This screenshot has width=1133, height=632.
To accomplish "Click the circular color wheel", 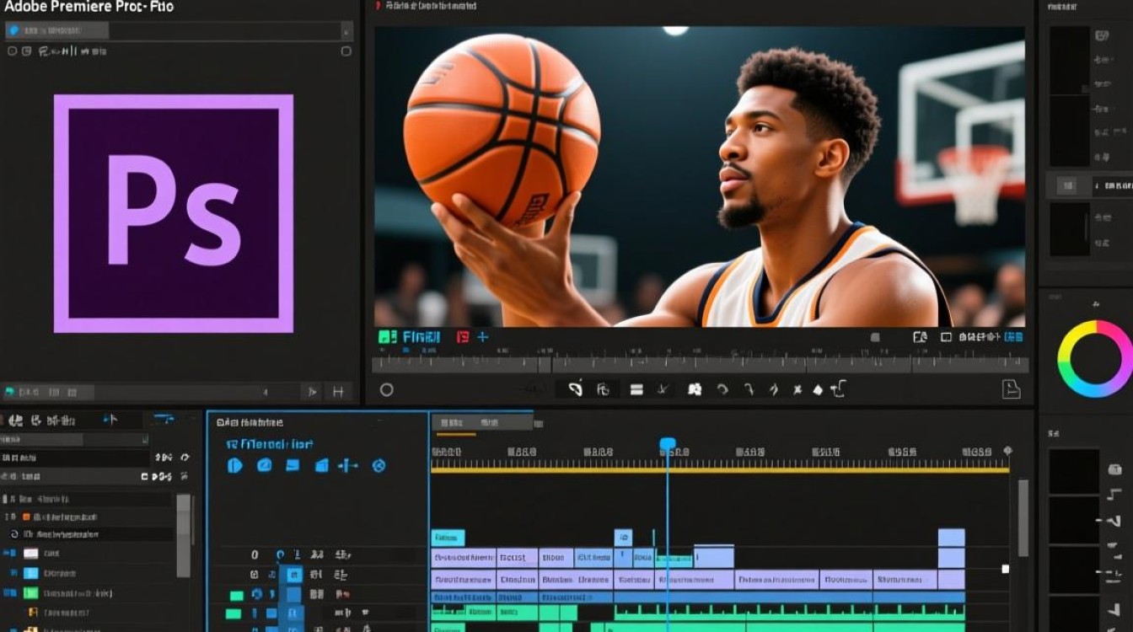I will point(1095,358).
